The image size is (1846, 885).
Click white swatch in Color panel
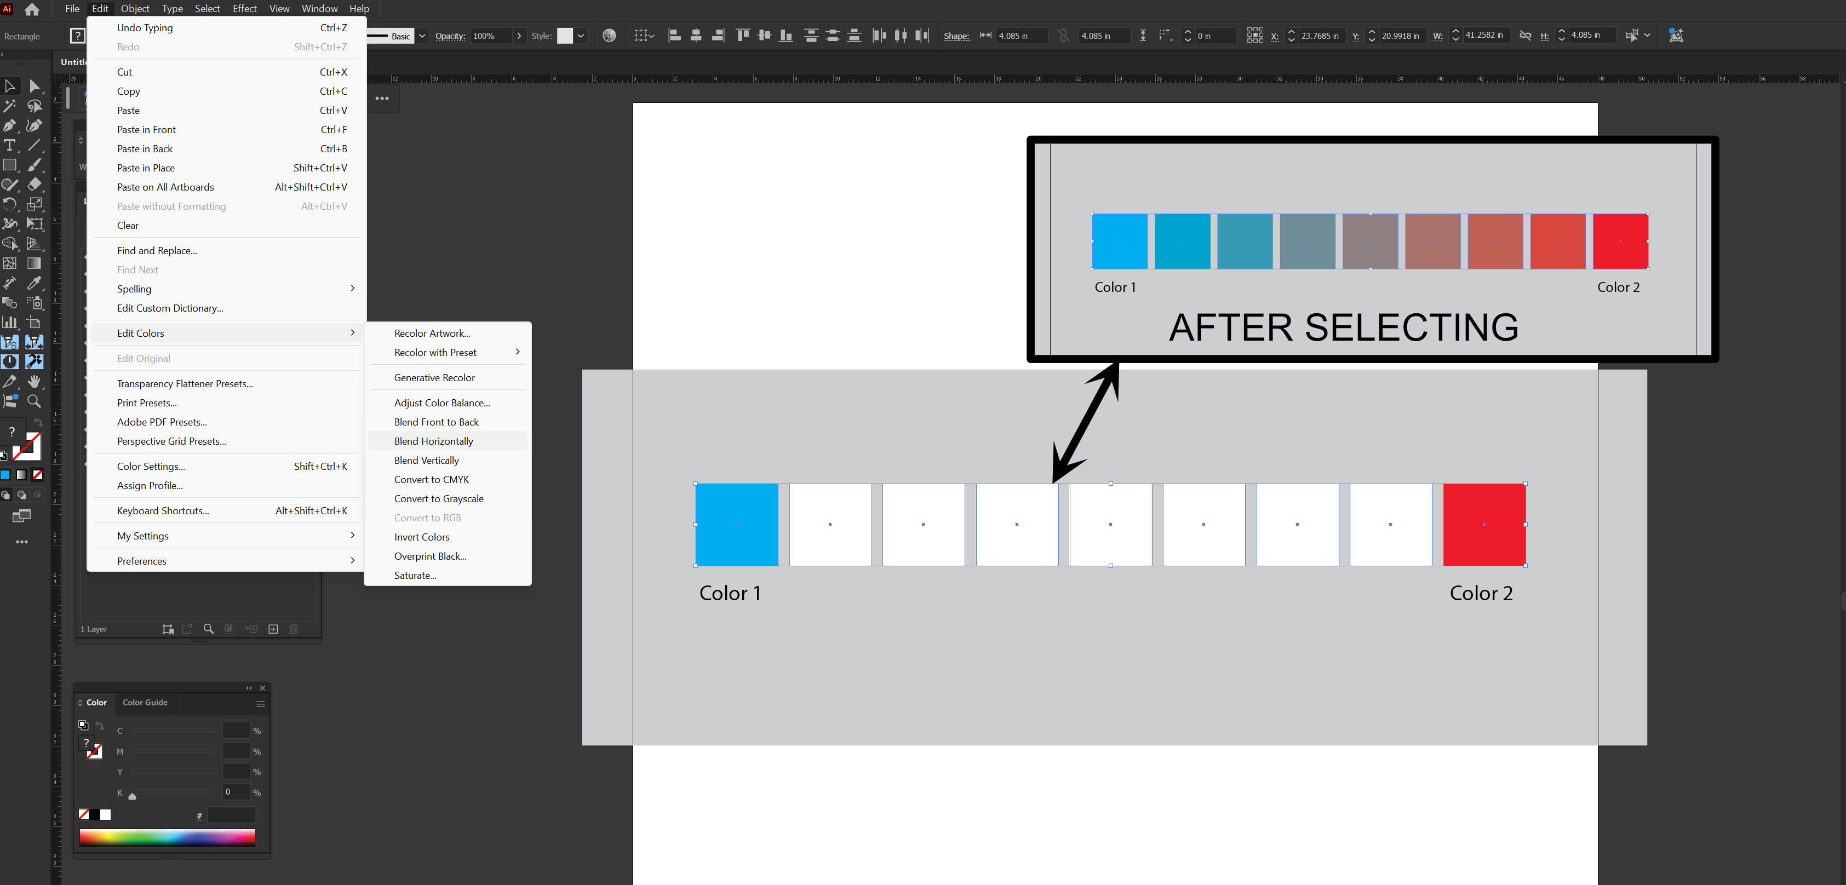pyautogui.click(x=106, y=815)
